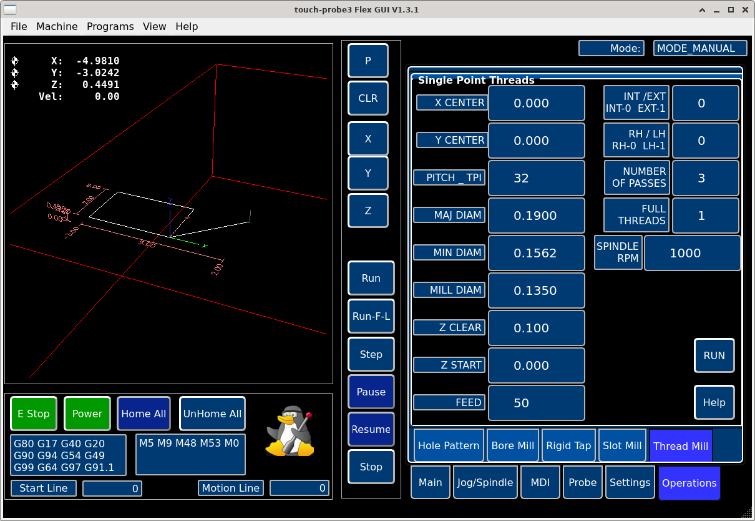The image size is (755, 521).
Task: Switch to the Rigid Tap tab
Action: 568,445
